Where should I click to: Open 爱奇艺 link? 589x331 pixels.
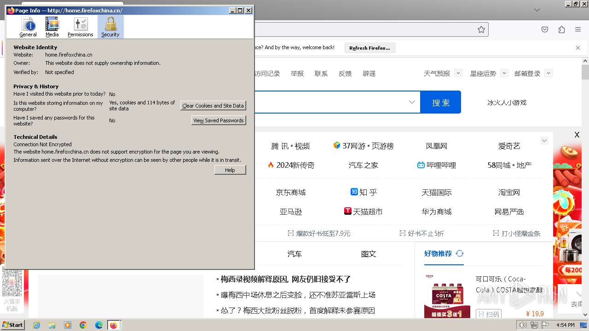point(509,146)
